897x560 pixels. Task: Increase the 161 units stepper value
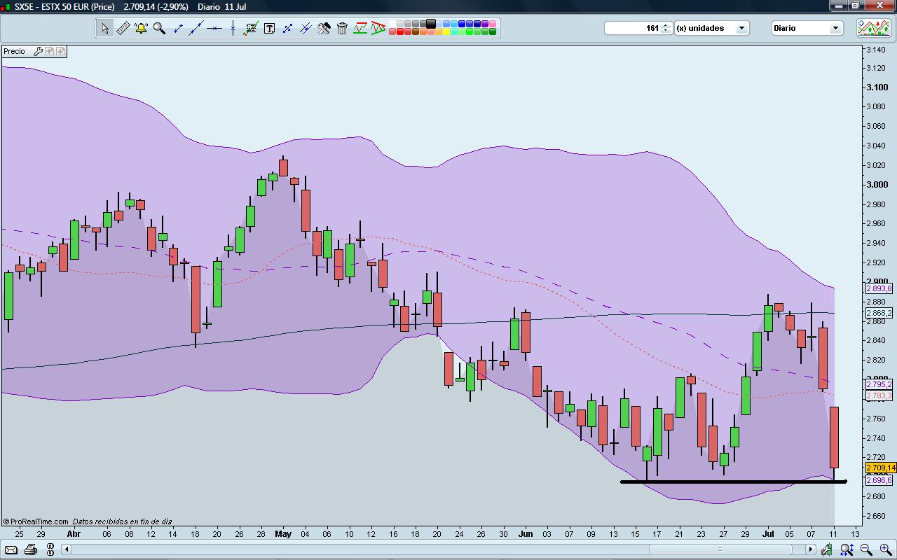[x=665, y=25]
